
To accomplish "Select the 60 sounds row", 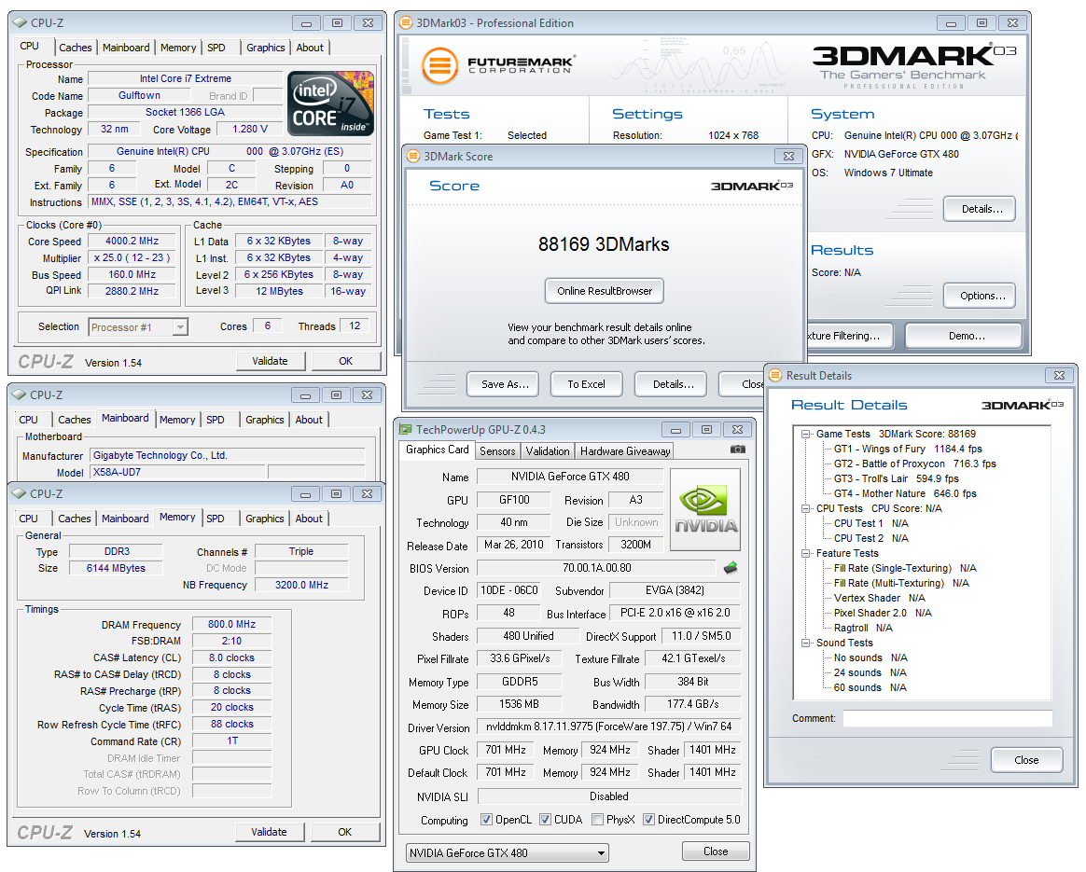I will [x=870, y=688].
